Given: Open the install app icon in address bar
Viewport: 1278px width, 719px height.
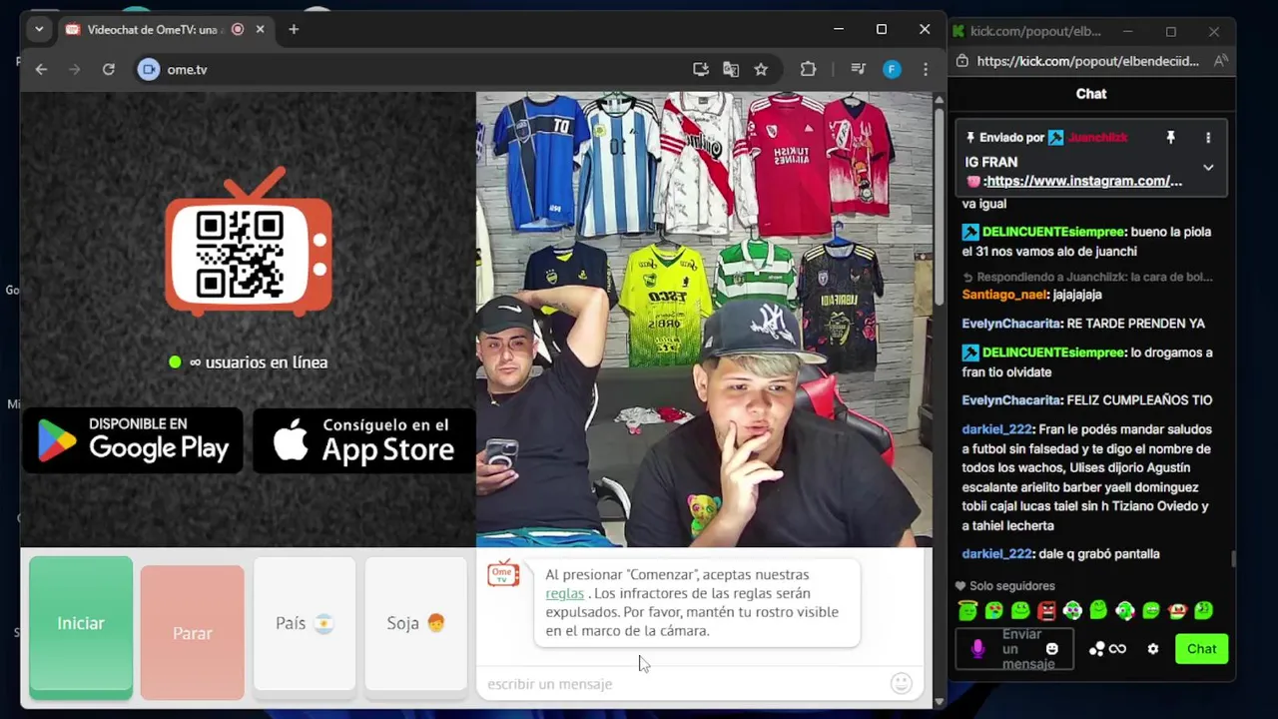Looking at the screenshot, I should [x=701, y=69].
